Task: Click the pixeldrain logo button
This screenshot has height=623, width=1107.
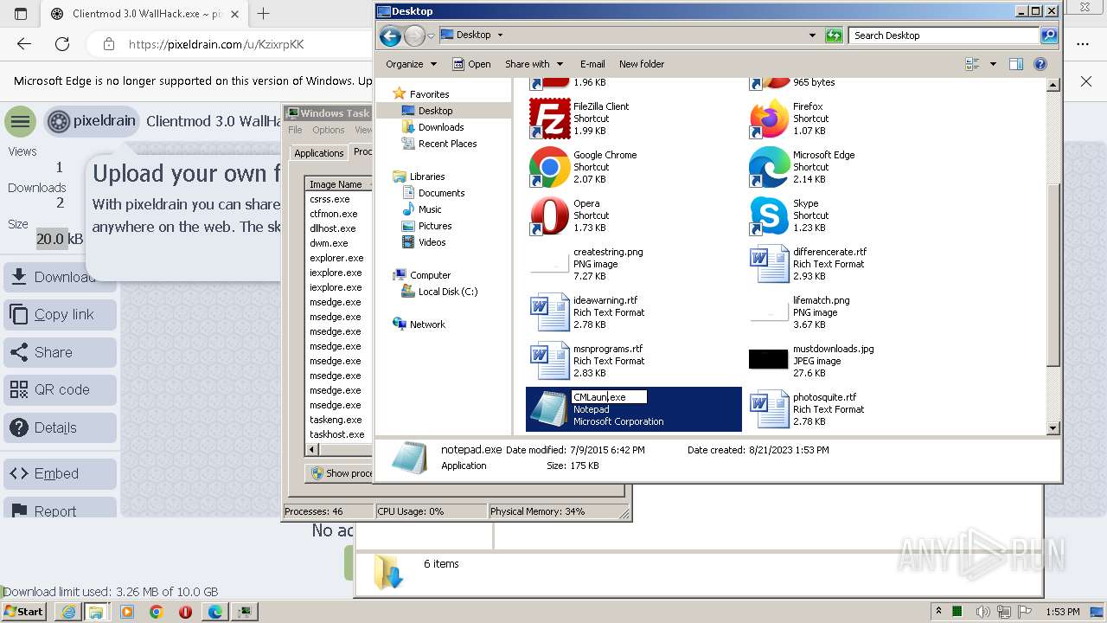Action: (92, 121)
